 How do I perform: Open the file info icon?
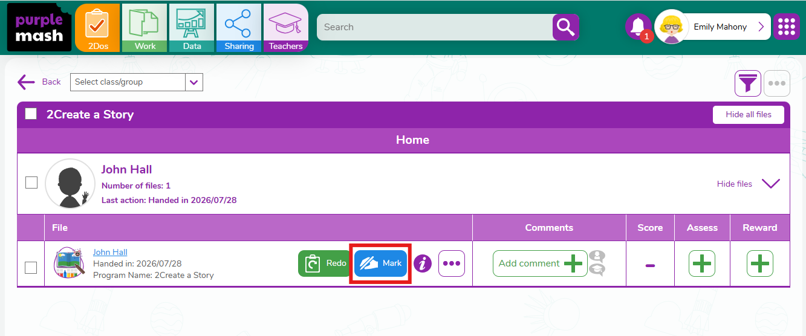422,263
